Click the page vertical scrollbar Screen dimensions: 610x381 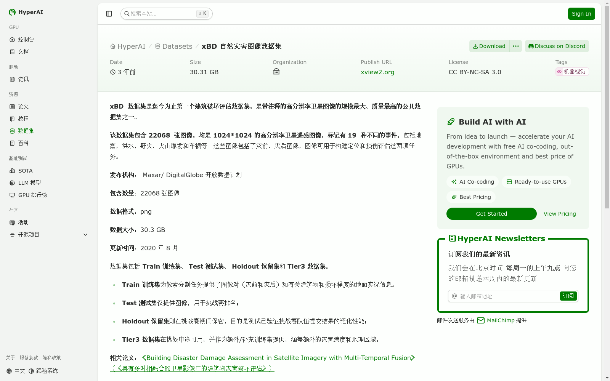click(x=607, y=107)
